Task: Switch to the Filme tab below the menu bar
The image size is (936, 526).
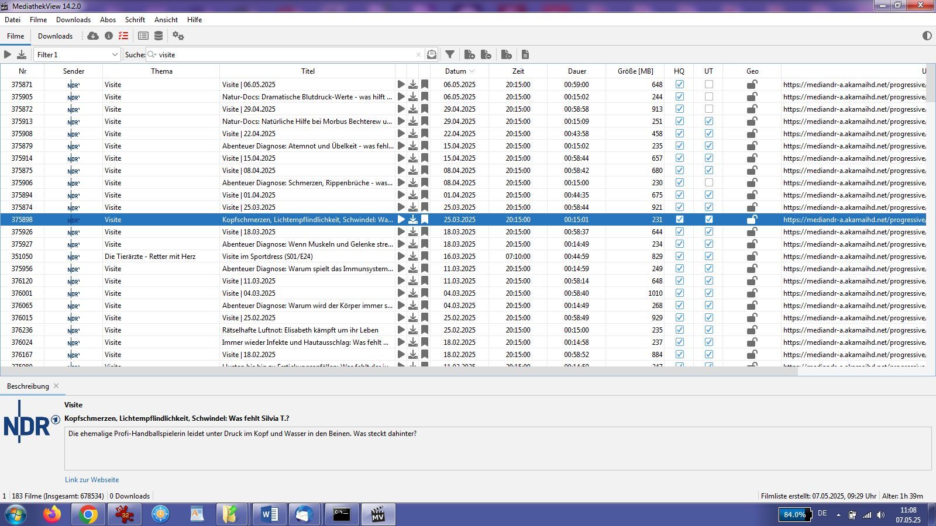Action: tap(15, 36)
